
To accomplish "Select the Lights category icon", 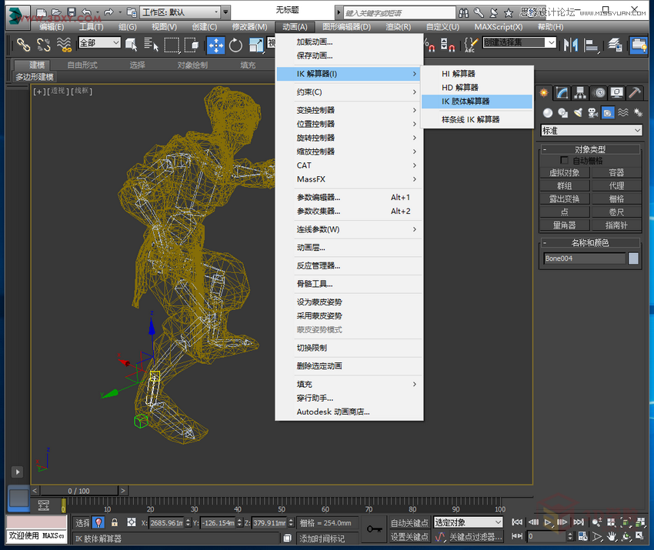I will 578,112.
